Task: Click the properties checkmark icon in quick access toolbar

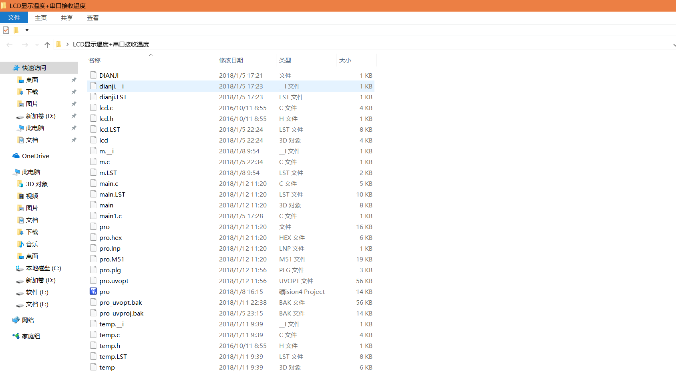Action: tap(6, 30)
